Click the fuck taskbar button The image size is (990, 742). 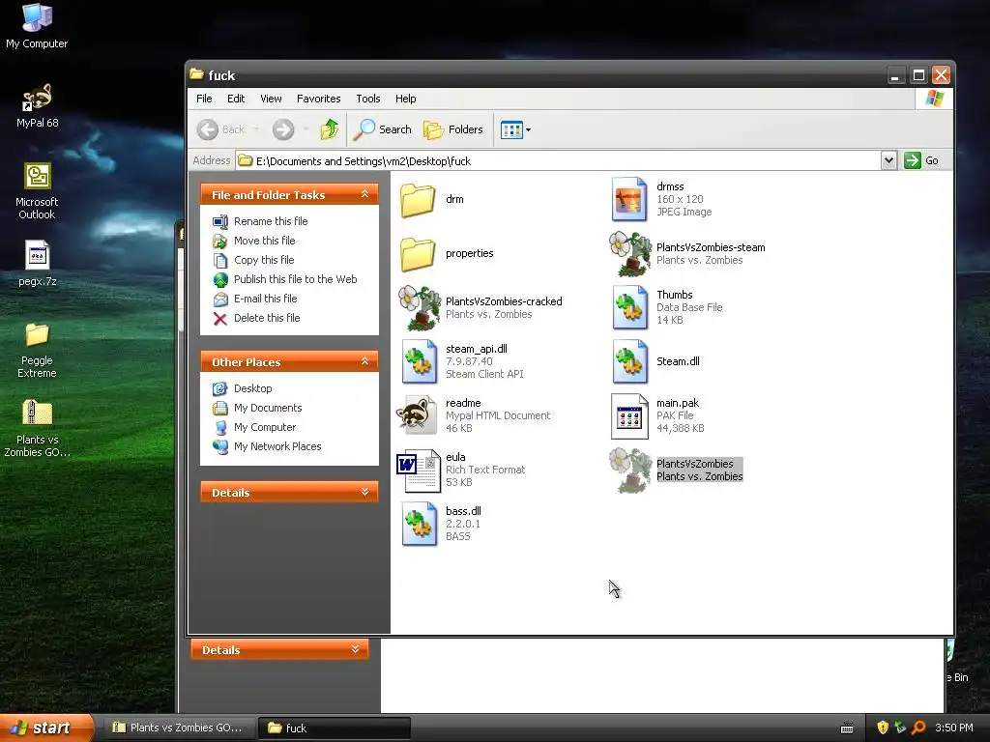[x=335, y=728]
